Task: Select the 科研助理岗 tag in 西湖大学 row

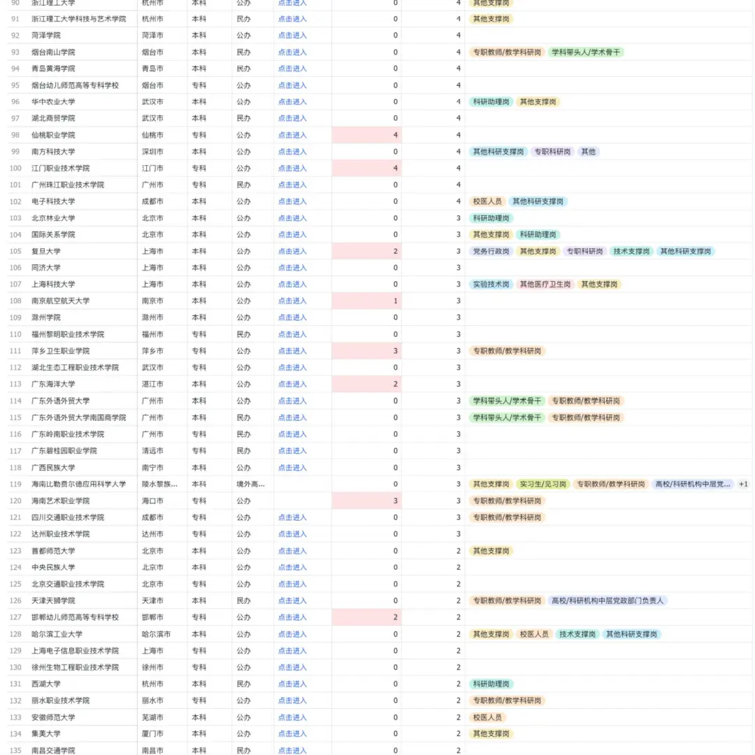Action: point(491,684)
